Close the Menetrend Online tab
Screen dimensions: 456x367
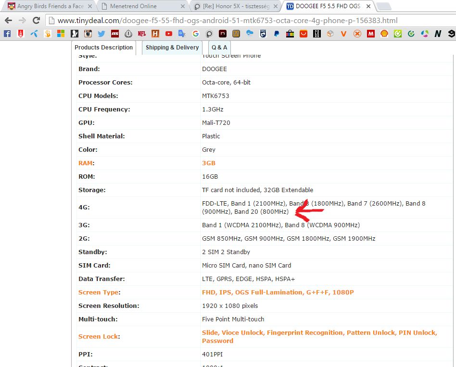tap(183, 6)
